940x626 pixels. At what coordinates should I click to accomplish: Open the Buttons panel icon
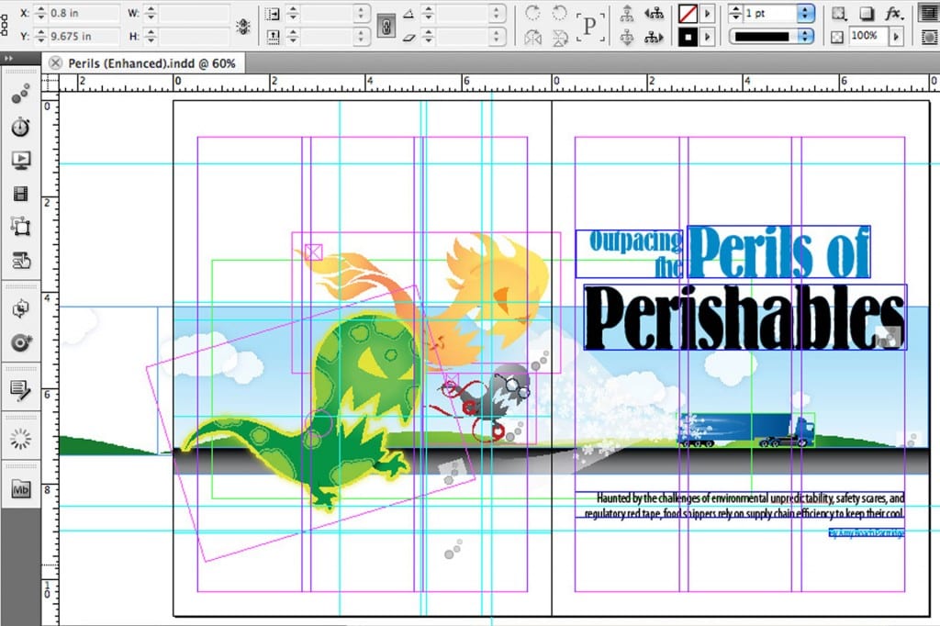click(x=20, y=262)
